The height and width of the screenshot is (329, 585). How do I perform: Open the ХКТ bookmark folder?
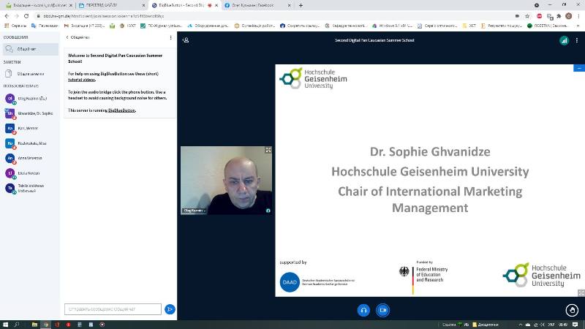click(x=469, y=26)
